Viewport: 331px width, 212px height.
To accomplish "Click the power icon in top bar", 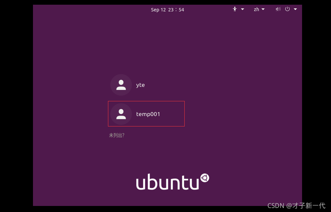I will tap(287, 9).
